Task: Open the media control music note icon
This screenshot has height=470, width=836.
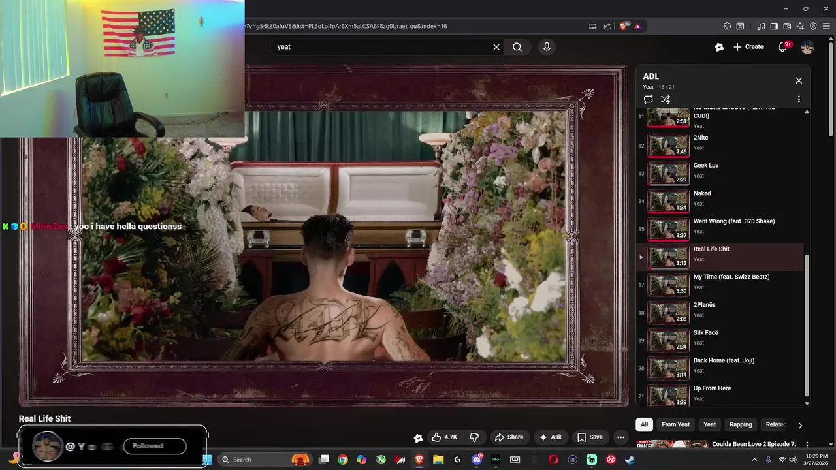Action: [x=761, y=26]
